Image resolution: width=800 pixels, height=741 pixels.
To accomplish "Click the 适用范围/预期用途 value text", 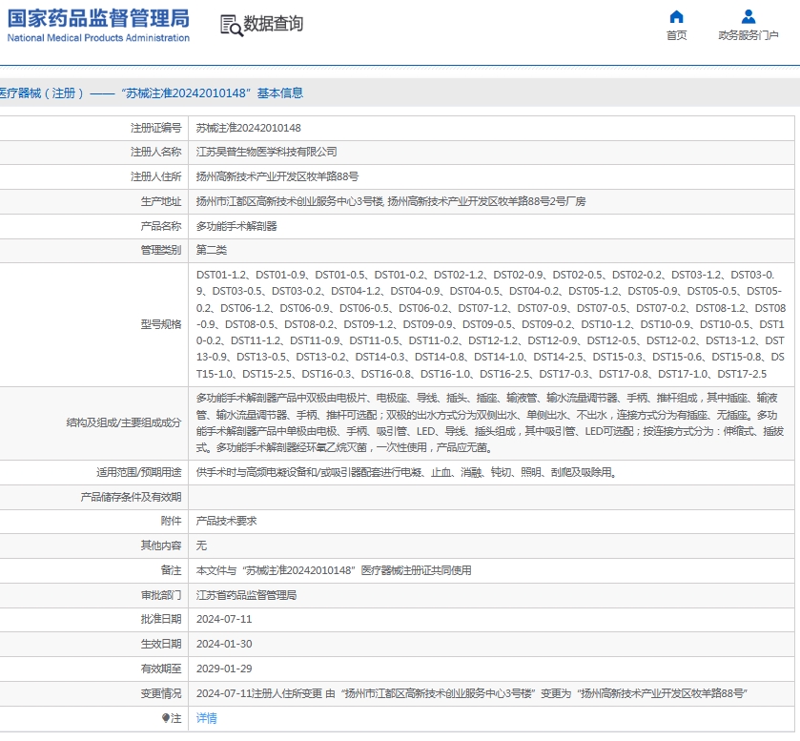I will [x=406, y=473].
